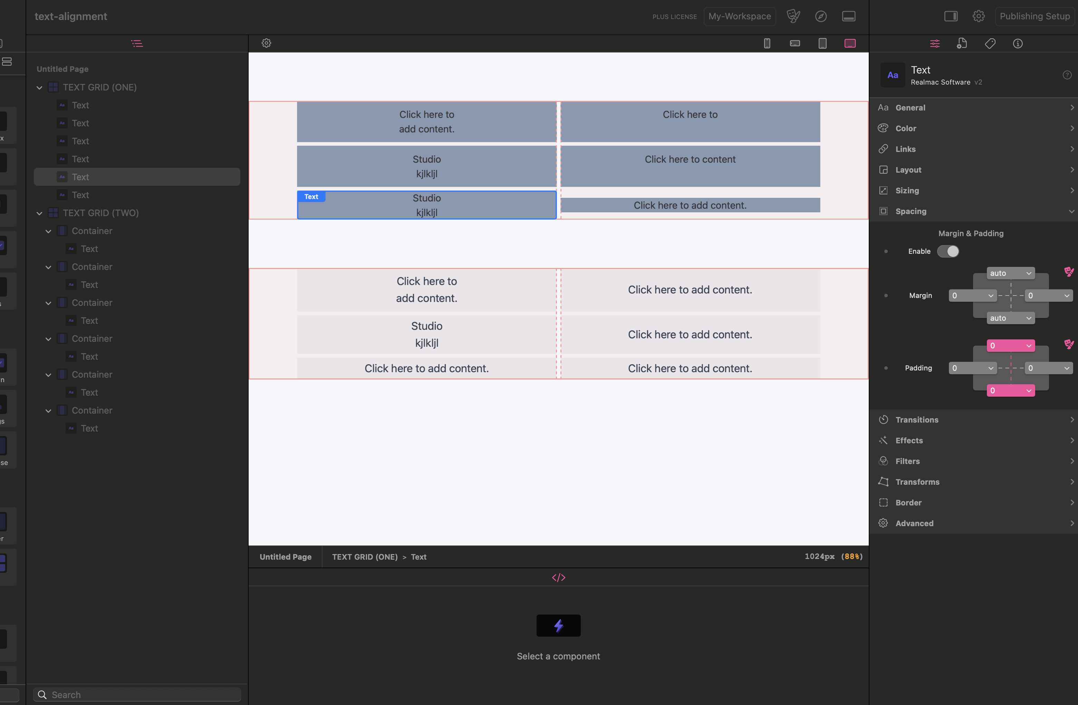Image resolution: width=1078 pixels, height=705 pixels.
Task: Click the Padding breakpoint dot indicator
Action: click(x=886, y=368)
